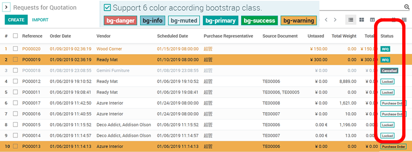The image size is (412, 152).
Task: Sort by the Scheduled Date column header
Action: [173, 36]
